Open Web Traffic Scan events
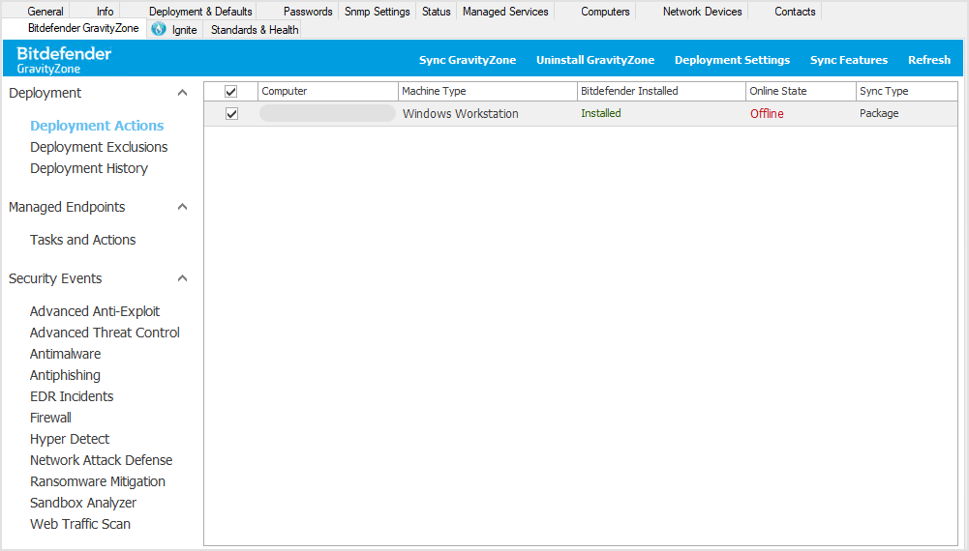This screenshot has height=551, width=969. [80, 525]
